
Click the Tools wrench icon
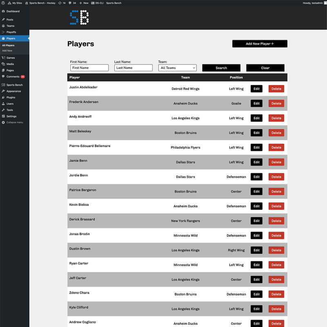(x=3, y=110)
